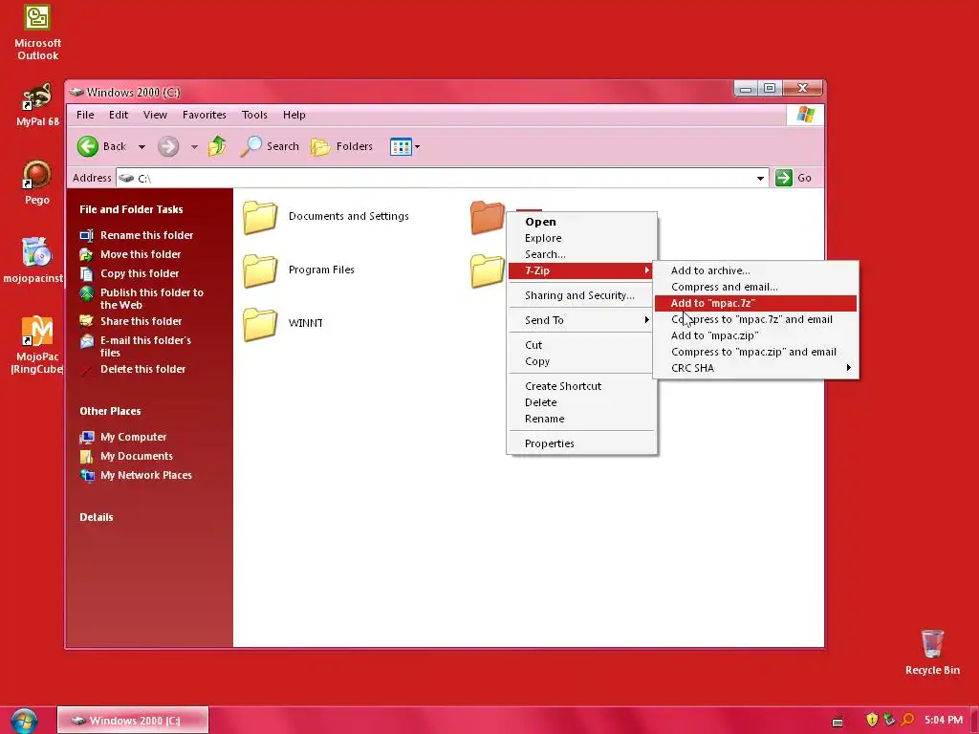The height and width of the screenshot is (734, 979).
Task: Select the WINNT folder icon
Action: 260,324
